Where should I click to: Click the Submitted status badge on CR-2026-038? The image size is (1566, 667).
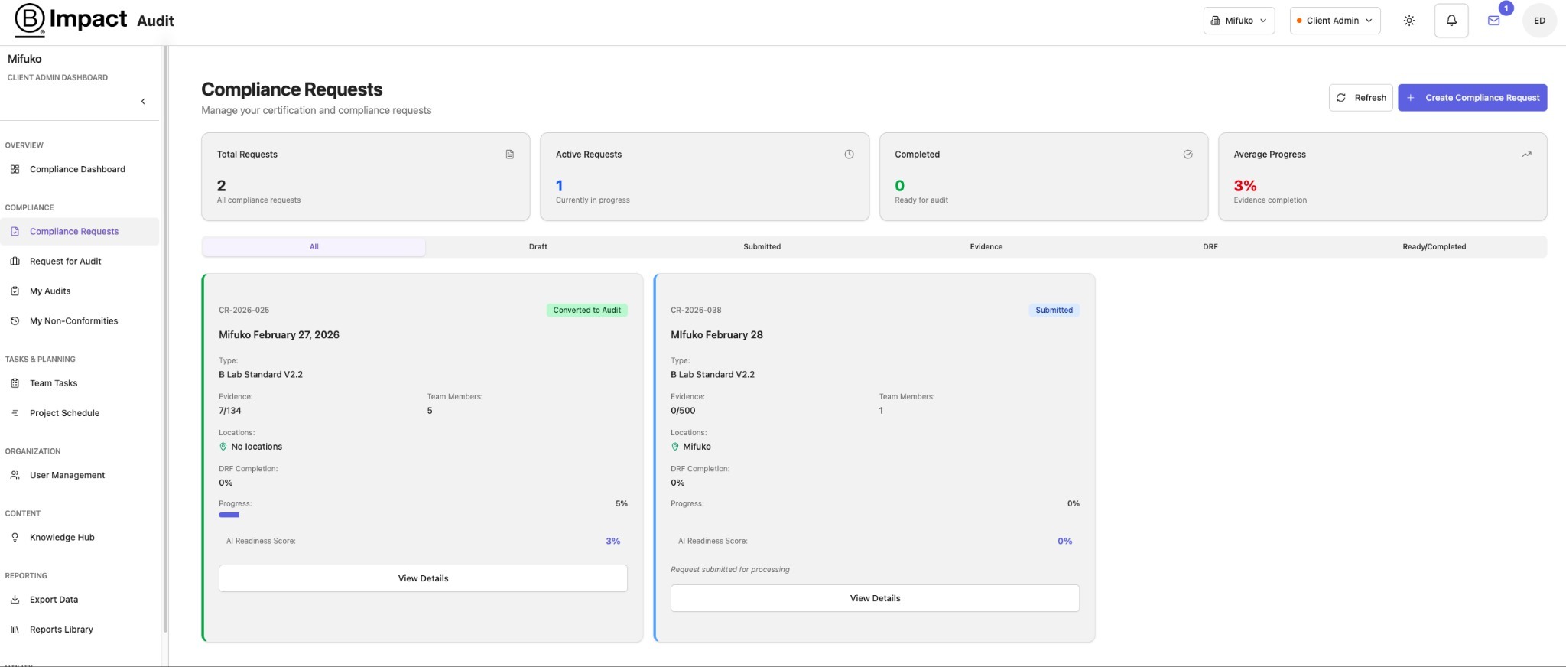[x=1054, y=310]
